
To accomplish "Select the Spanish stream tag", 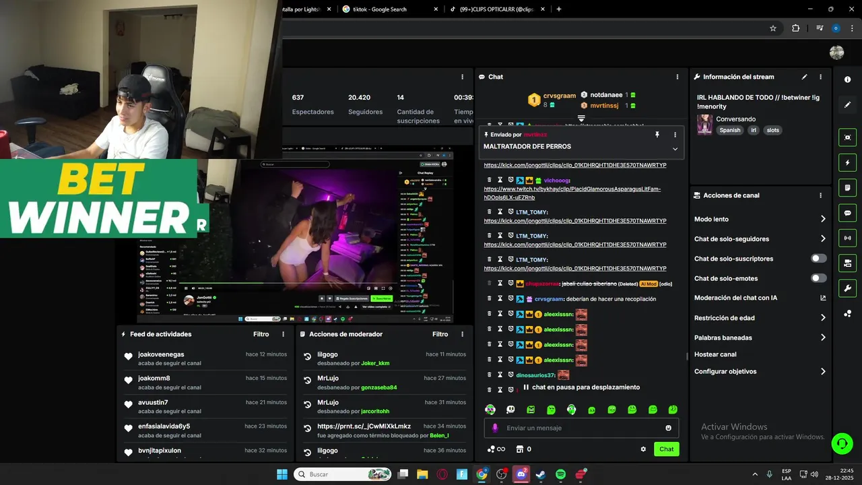I will [729, 130].
